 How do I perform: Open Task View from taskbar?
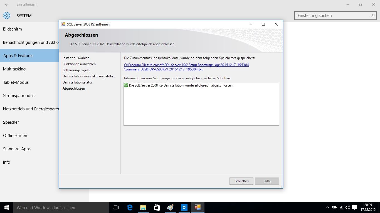click(x=116, y=207)
